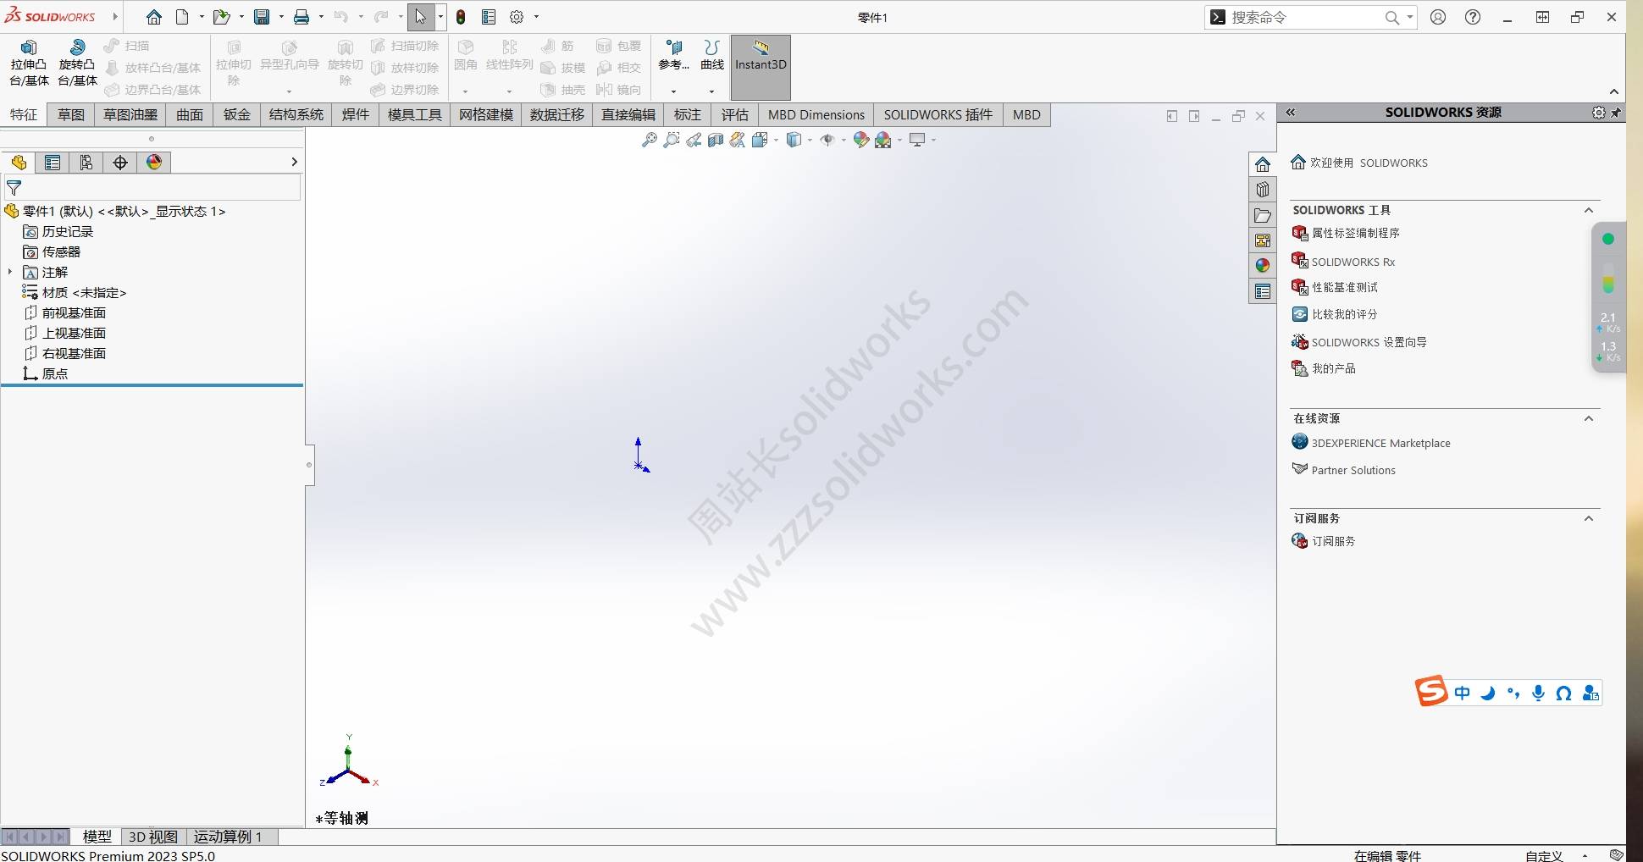Create a new document with the New icon
This screenshot has height=862, width=1643.
pos(182,17)
